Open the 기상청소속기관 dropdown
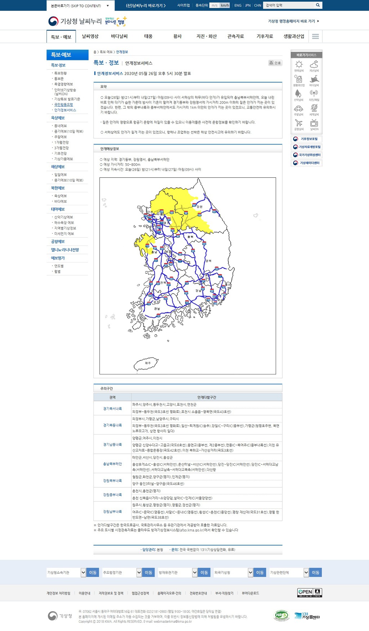This screenshot has width=369, height=631. (66, 572)
